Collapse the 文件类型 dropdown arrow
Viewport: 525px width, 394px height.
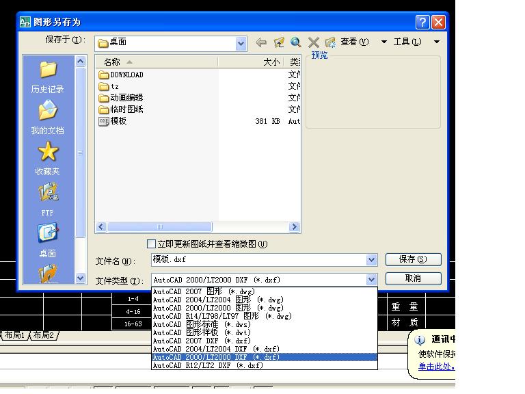371,279
